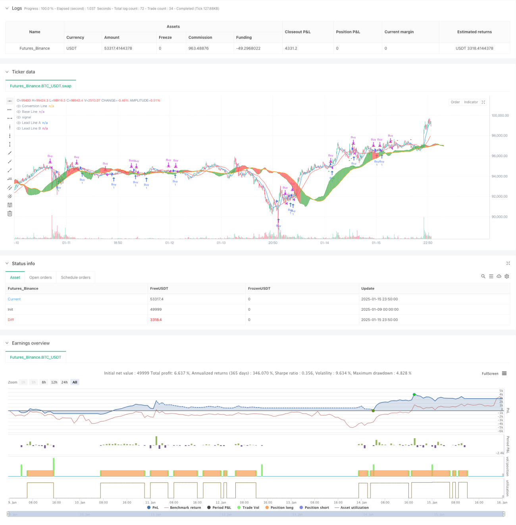Click the earnings chart range navigator bar
The height and width of the screenshot is (525, 516).
[256, 514]
